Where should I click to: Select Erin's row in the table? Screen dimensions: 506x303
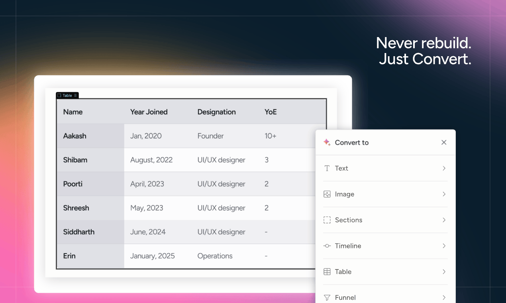point(159,256)
